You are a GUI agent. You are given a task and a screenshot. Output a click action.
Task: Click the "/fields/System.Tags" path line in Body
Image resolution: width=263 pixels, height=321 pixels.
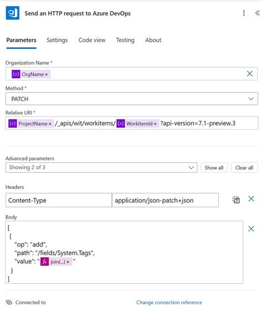[x=54, y=253]
